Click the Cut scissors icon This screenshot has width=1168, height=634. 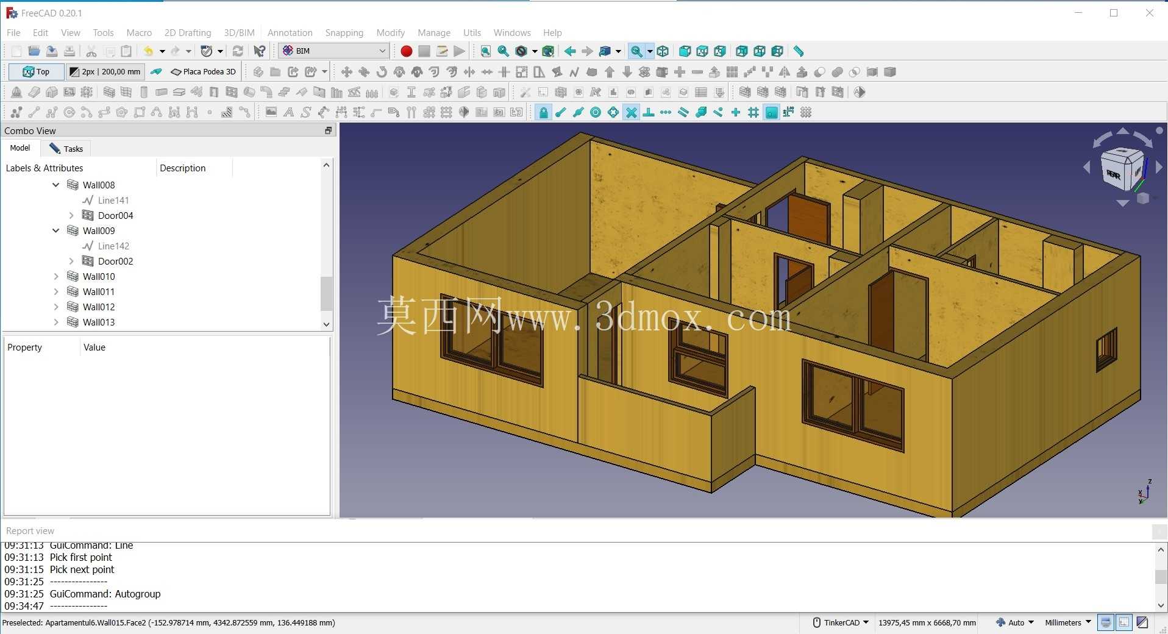pos(91,51)
